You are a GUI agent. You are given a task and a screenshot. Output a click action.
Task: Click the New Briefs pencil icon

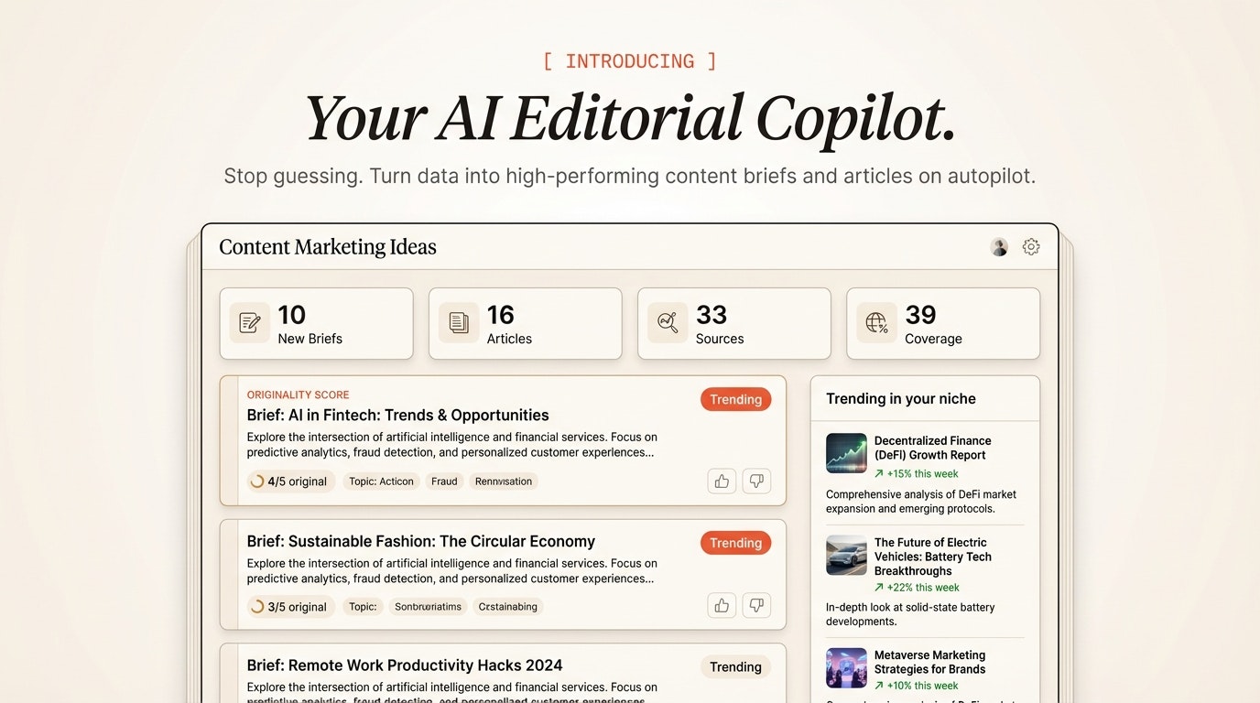pos(248,322)
